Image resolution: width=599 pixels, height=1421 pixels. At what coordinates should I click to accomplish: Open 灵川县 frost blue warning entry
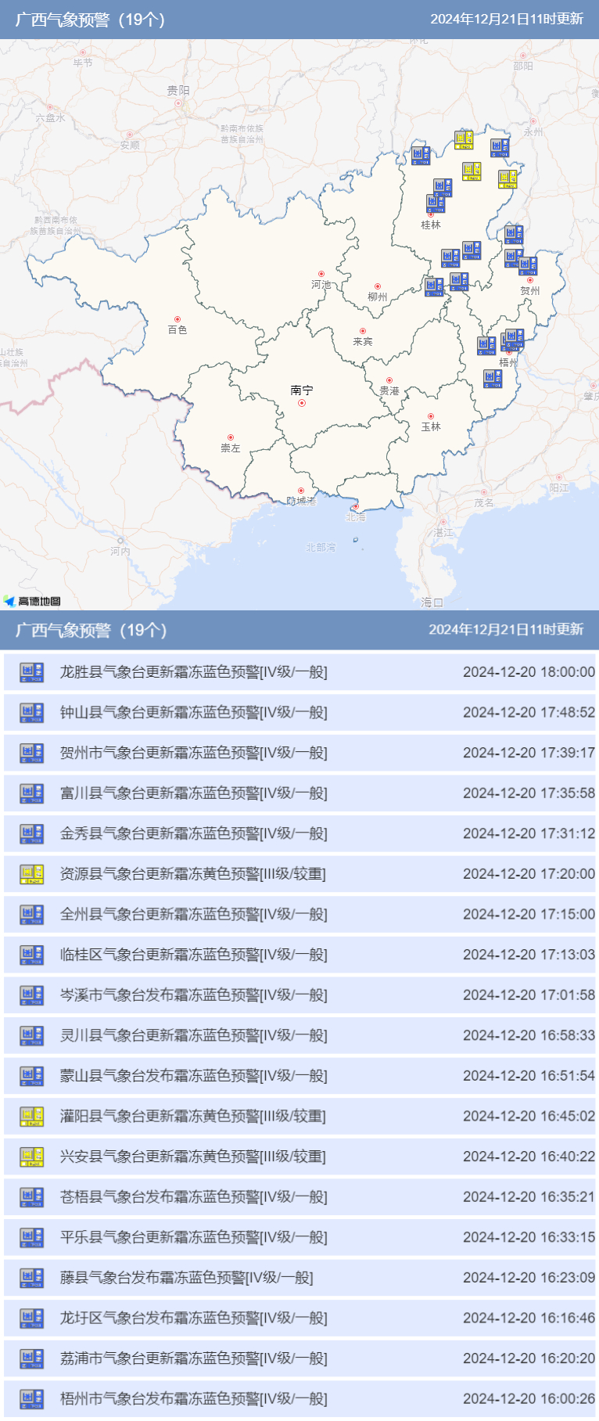(x=194, y=1036)
